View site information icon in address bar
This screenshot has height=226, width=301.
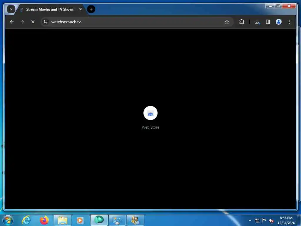[46, 22]
